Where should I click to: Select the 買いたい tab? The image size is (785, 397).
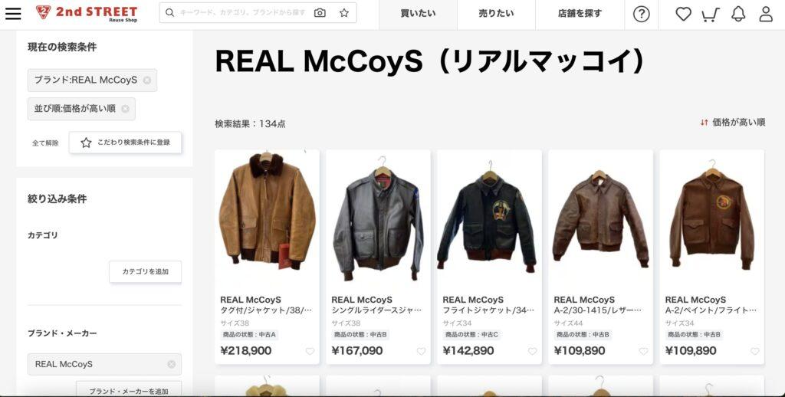click(418, 14)
